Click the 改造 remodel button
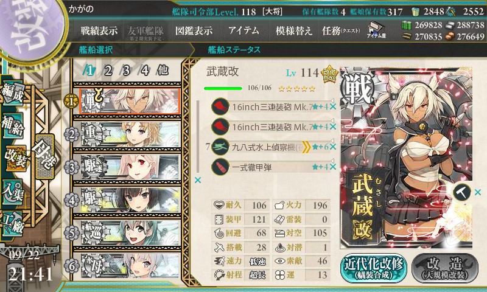The image size is (487, 292). (x=445, y=268)
